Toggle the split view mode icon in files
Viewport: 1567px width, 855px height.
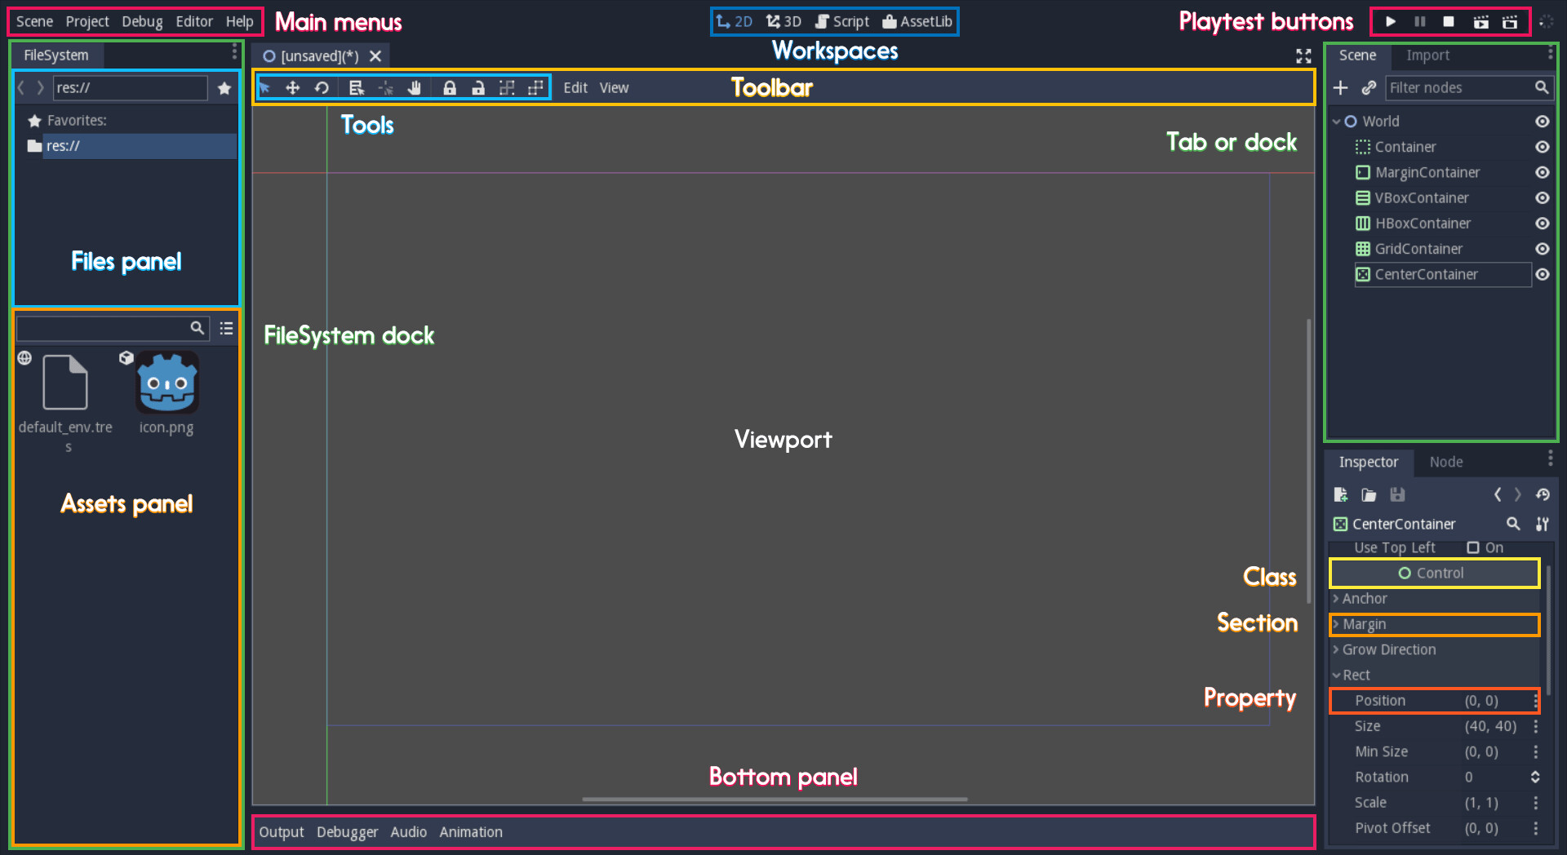pos(226,328)
